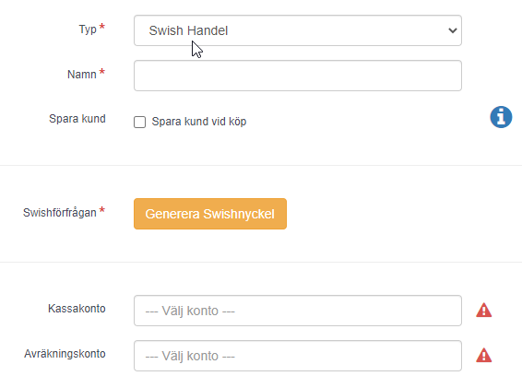Image resolution: width=522 pixels, height=376 pixels.
Task: Tick the Spara kund vid köp checkbox
Action: pyautogui.click(x=140, y=123)
